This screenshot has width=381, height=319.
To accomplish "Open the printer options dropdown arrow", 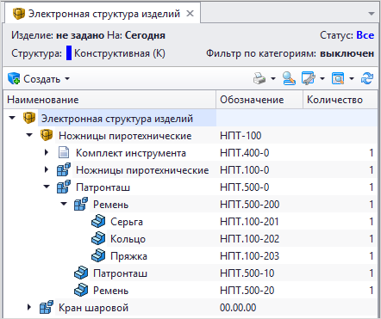I will tap(273, 78).
